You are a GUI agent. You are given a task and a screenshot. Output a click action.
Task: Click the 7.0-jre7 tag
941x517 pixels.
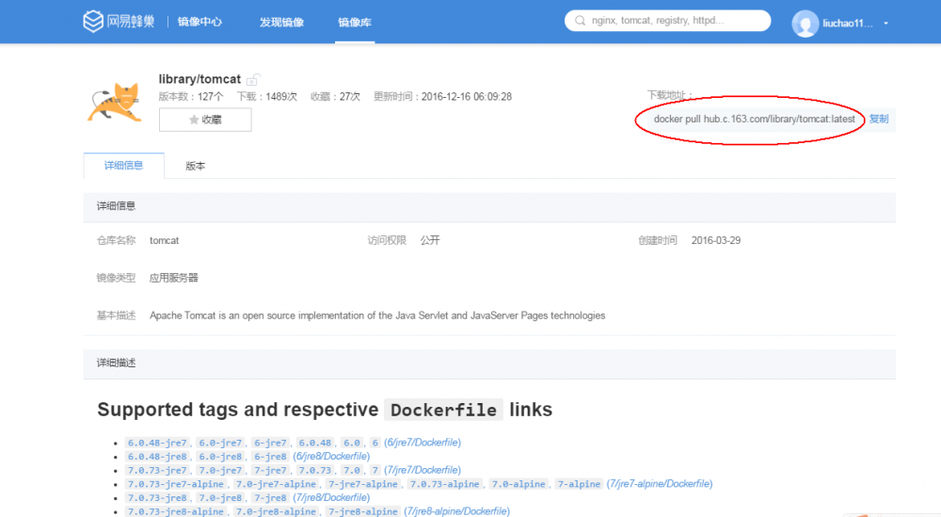pos(220,470)
